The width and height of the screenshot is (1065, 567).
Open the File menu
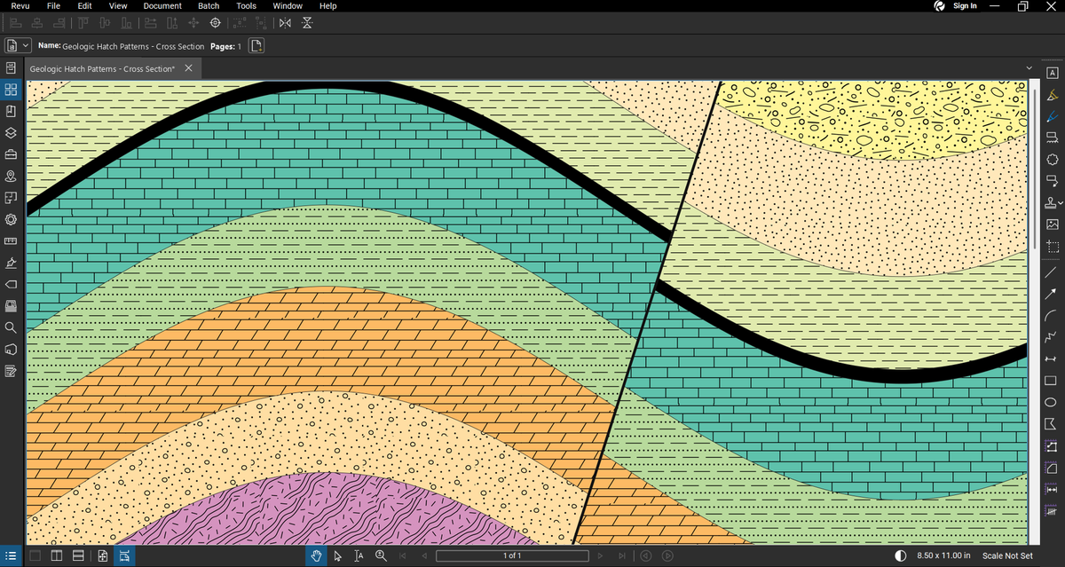coord(53,6)
